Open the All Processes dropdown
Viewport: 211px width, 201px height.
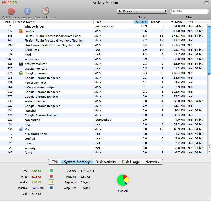click(142, 11)
